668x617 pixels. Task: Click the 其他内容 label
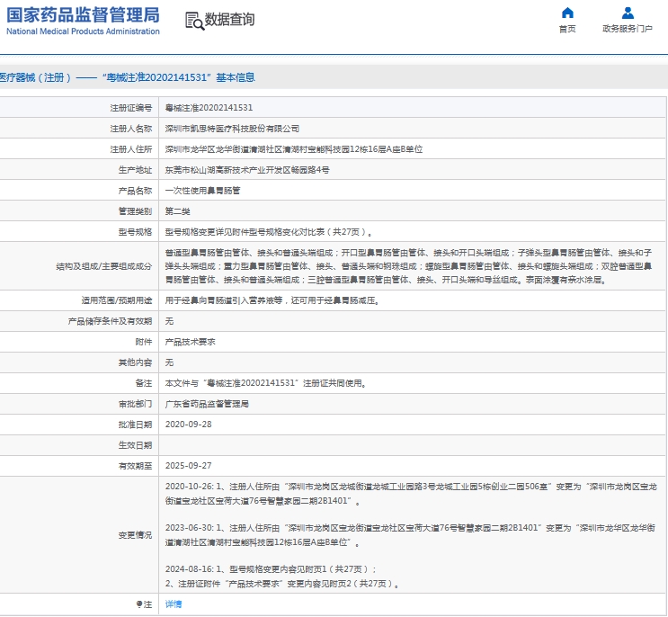click(135, 362)
